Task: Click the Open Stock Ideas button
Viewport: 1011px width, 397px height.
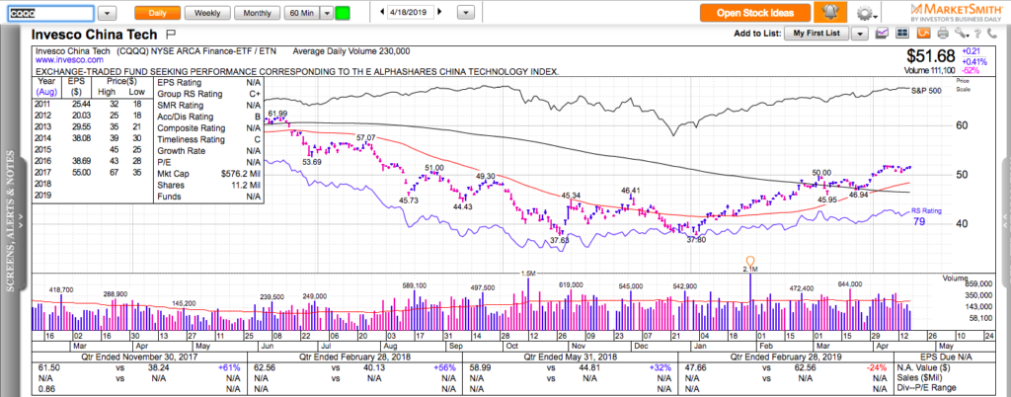Action: pos(755,12)
